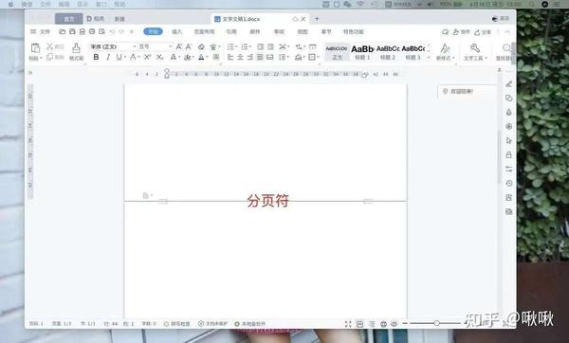Toggle spell check in status bar
Screen dimensions: 569x343
177,324
